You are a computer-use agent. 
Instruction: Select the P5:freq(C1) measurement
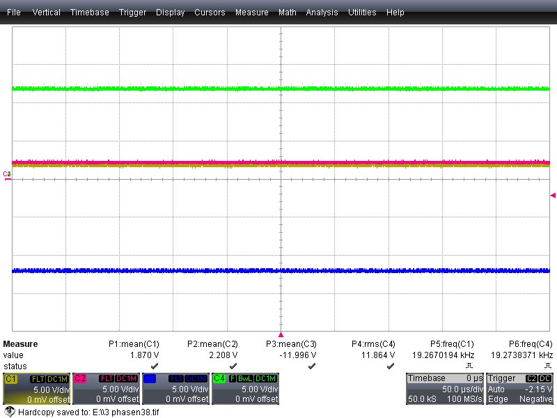[452, 344]
